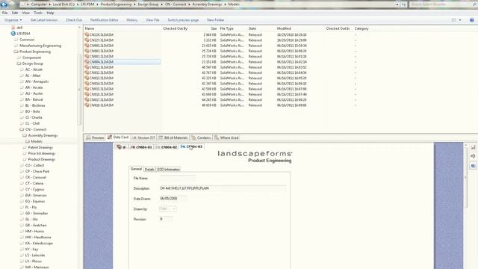Select the CN804-01 configuration tab
Screen dimensions: 478x269
tap(141, 147)
